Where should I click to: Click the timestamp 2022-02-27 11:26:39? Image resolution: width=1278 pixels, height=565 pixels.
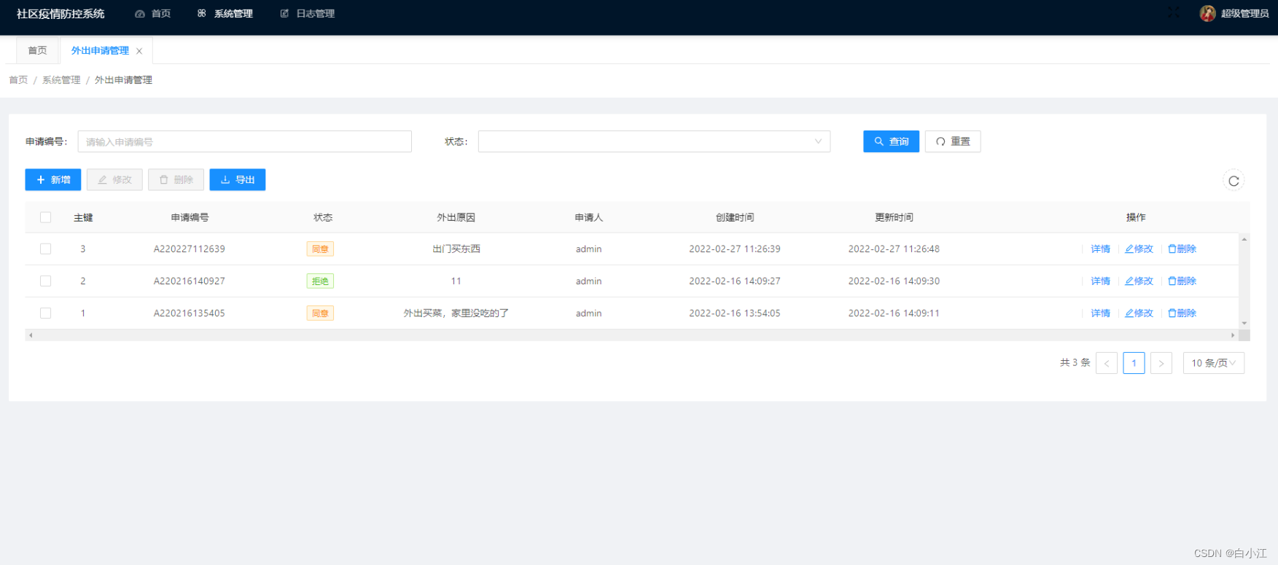click(x=735, y=249)
